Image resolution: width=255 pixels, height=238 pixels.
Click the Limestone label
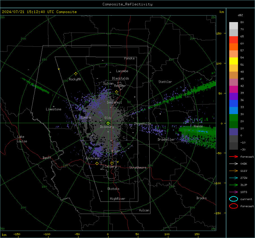[x=54, y=109]
